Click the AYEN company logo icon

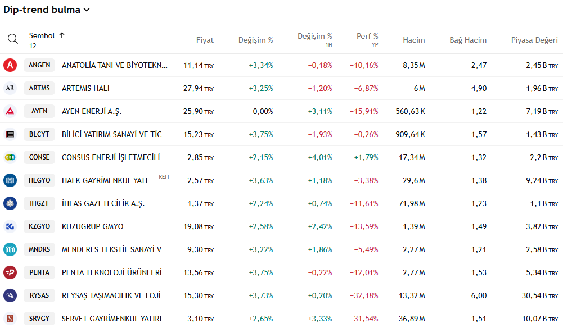click(10, 111)
